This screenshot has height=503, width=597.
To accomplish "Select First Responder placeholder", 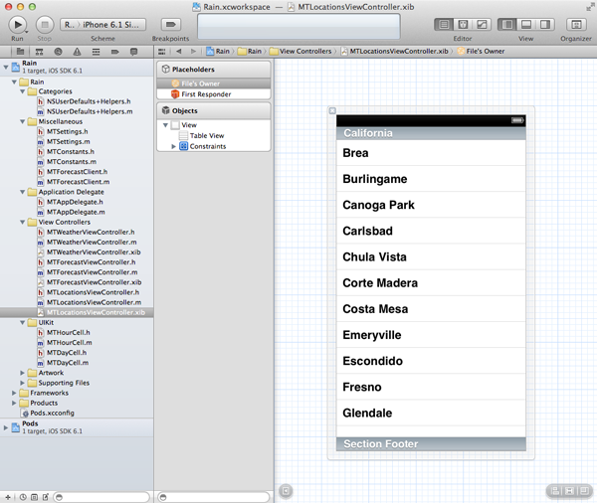I will (x=214, y=94).
